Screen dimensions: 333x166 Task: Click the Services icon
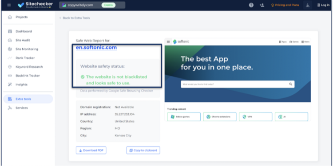coord(10,108)
